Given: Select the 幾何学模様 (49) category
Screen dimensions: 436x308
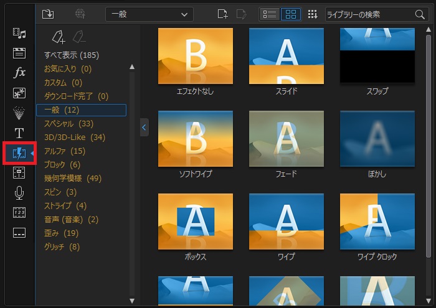Looking at the screenshot, I should [72, 178].
